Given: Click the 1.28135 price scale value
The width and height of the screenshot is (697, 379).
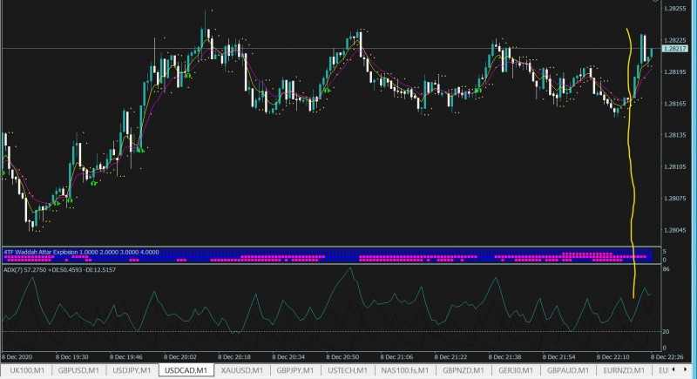Looking at the screenshot, I should tap(674, 135).
